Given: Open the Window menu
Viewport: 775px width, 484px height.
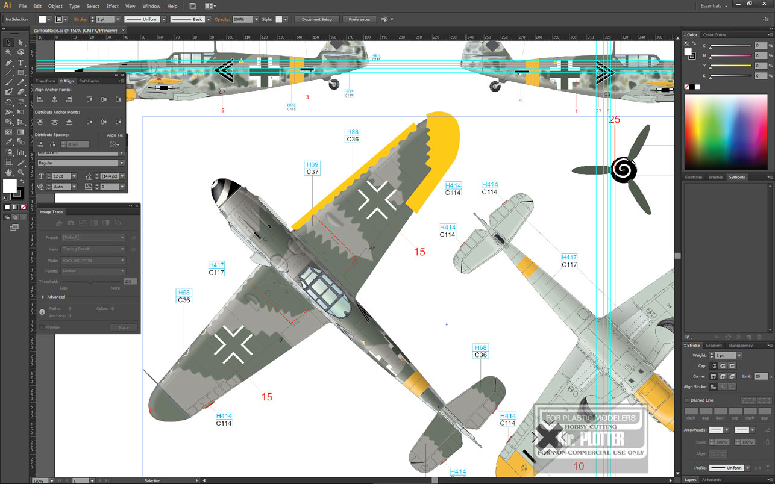Looking at the screenshot, I should click(x=151, y=6).
